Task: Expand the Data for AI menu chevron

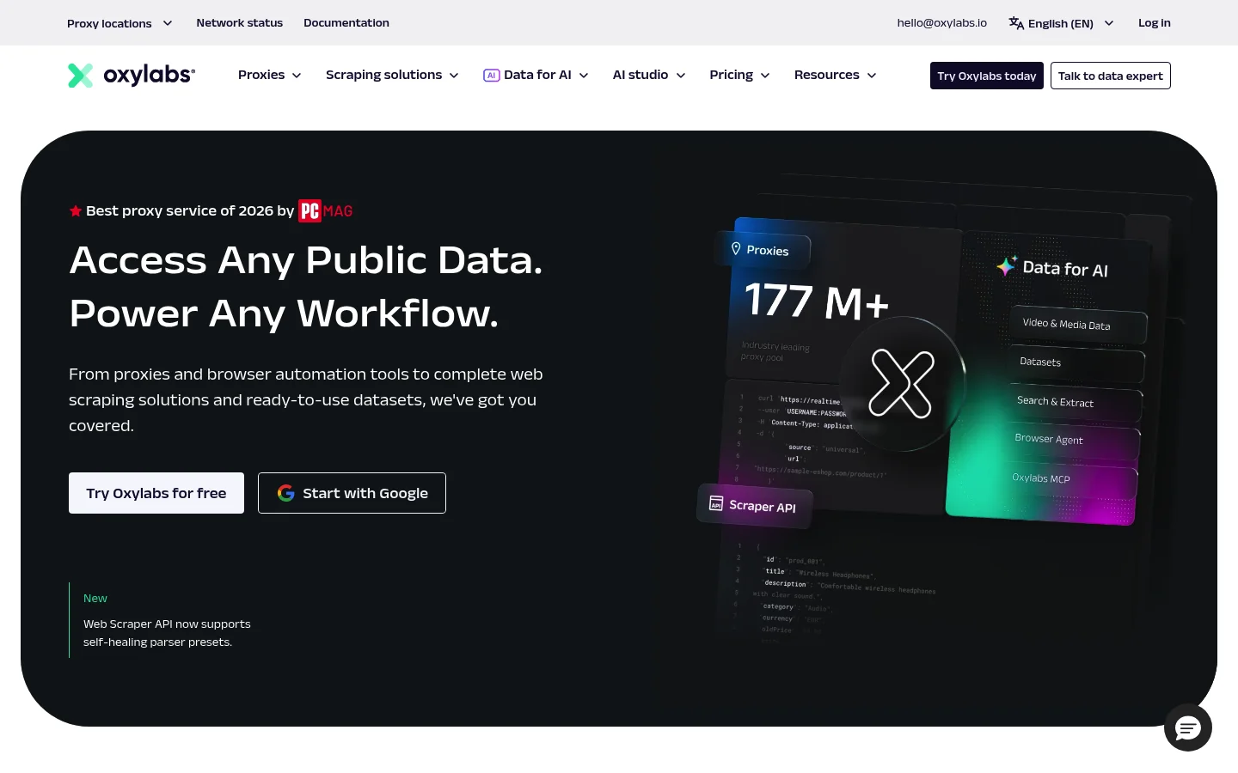Action: 584,76
